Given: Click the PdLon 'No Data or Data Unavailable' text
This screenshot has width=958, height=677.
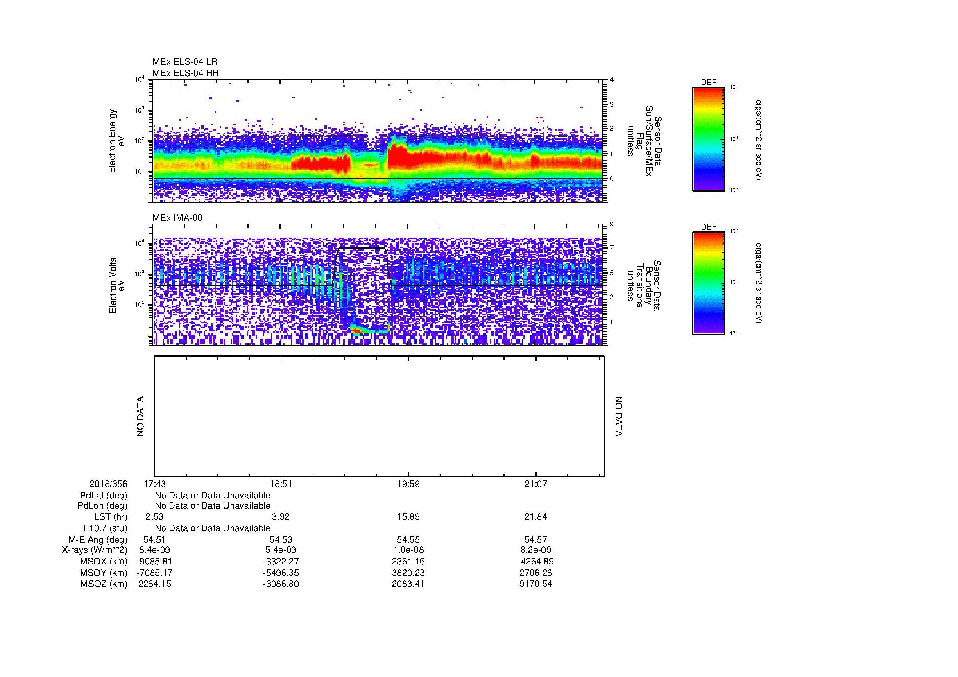Looking at the screenshot, I should 213,506.
